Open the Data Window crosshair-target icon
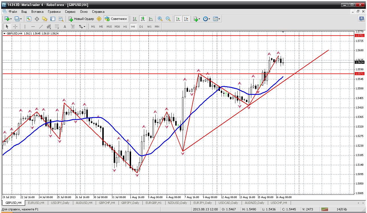 (37, 19)
